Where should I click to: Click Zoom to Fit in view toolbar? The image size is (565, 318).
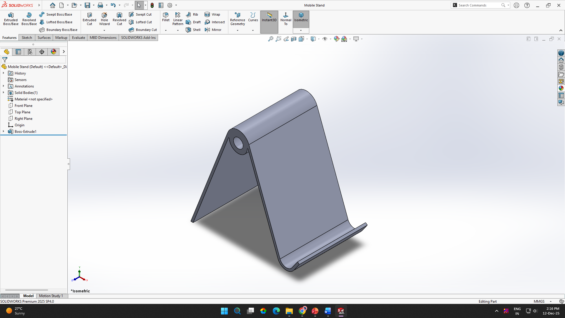pos(270,39)
